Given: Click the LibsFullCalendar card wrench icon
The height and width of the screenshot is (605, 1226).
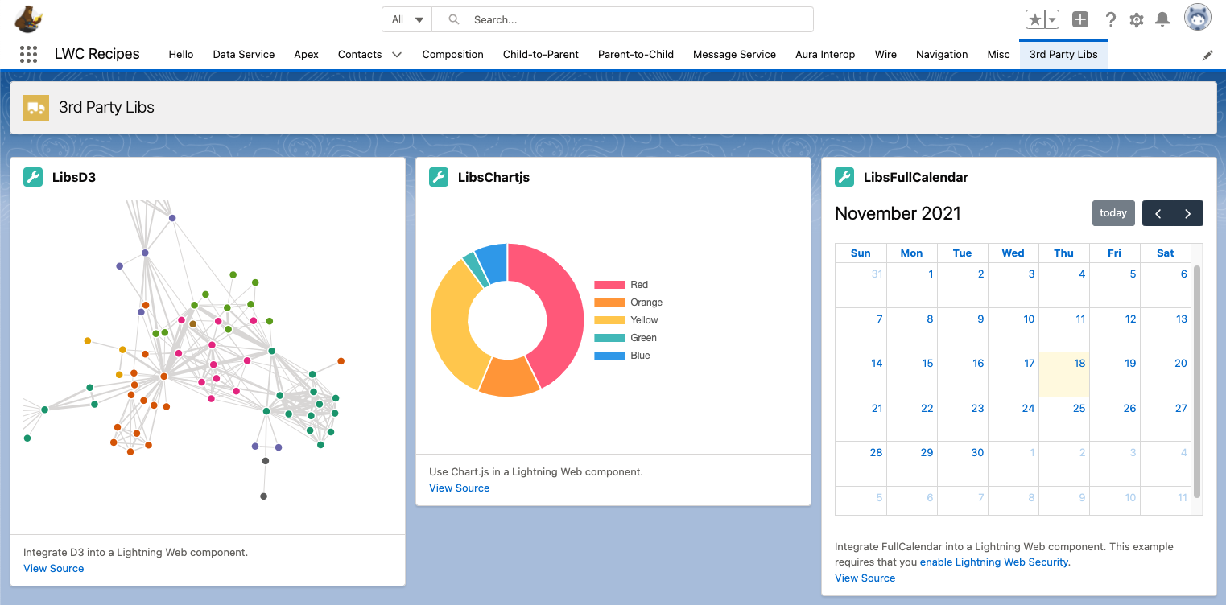Looking at the screenshot, I should (844, 177).
